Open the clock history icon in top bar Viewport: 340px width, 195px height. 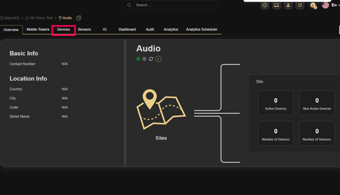point(264,5)
